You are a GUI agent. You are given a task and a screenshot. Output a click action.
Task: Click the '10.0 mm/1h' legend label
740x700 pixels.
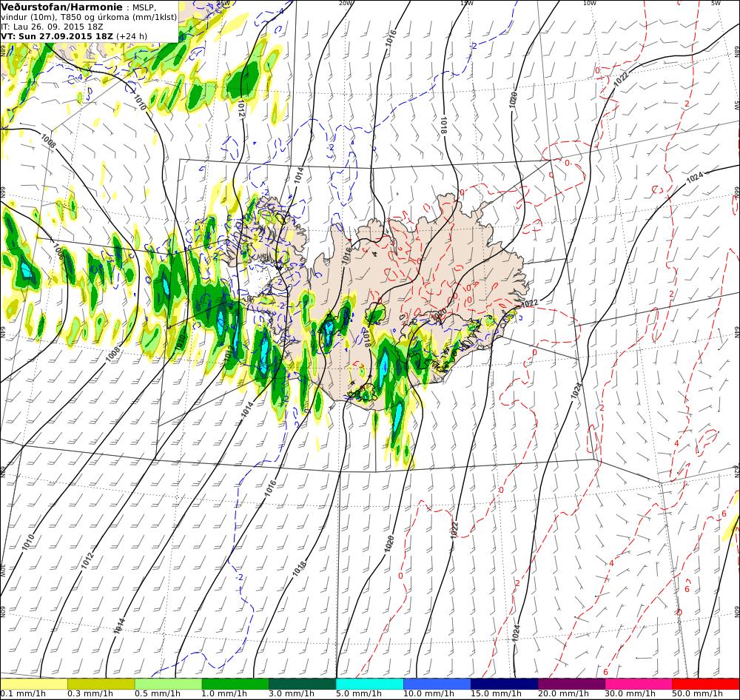coord(429,694)
